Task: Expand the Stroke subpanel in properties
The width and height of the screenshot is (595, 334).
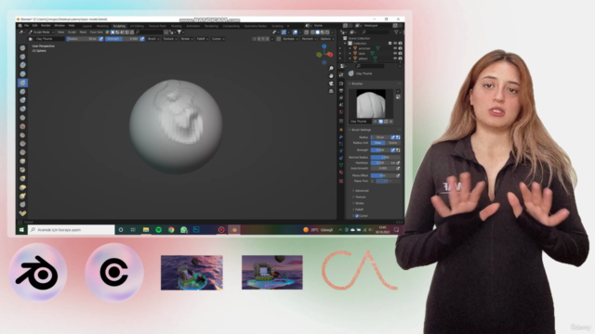Action: coord(359,203)
